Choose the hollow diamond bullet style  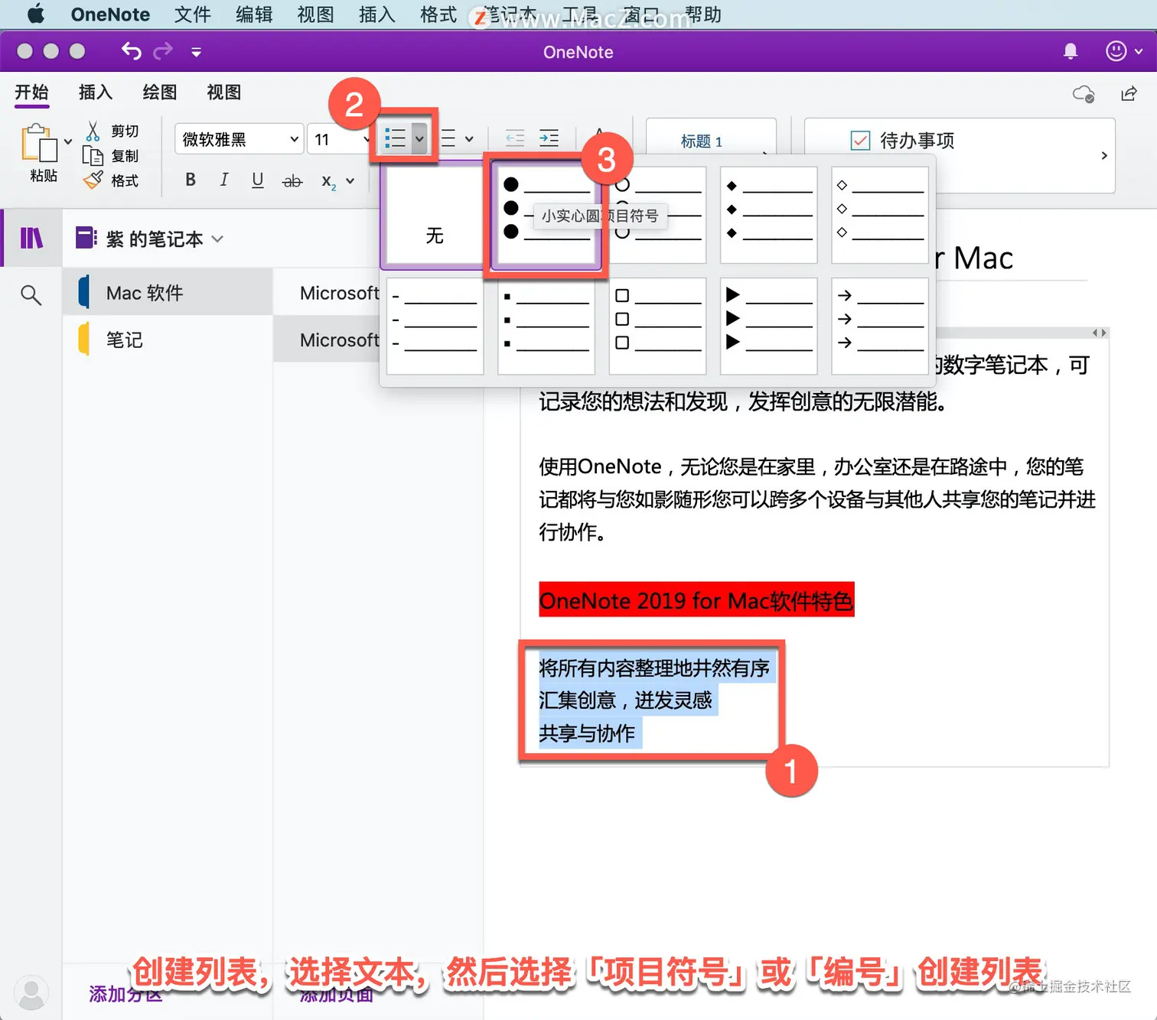(880, 216)
